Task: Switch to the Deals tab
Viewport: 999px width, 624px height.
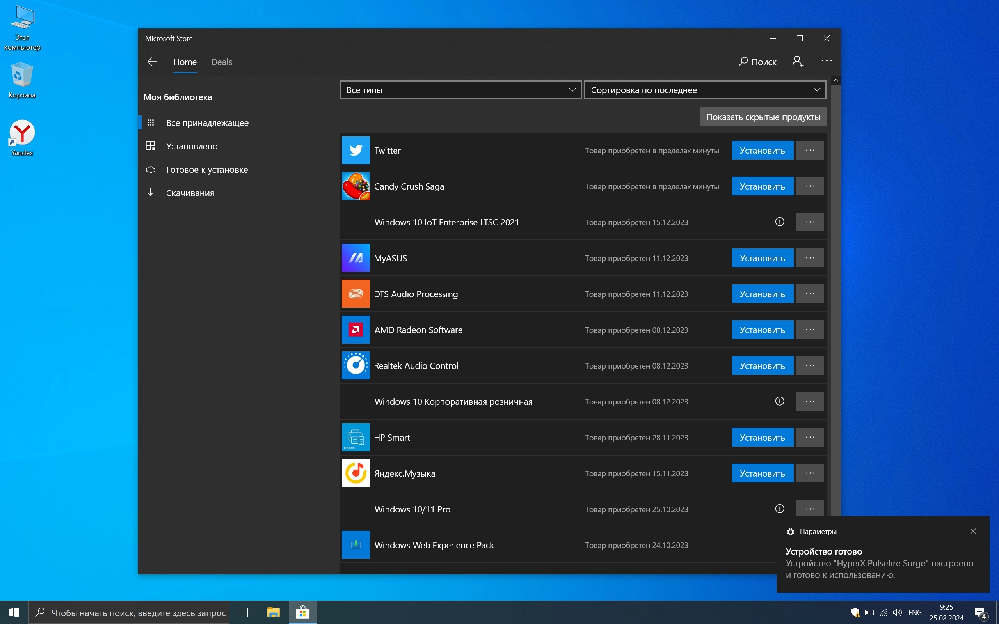Action: tap(221, 62)
